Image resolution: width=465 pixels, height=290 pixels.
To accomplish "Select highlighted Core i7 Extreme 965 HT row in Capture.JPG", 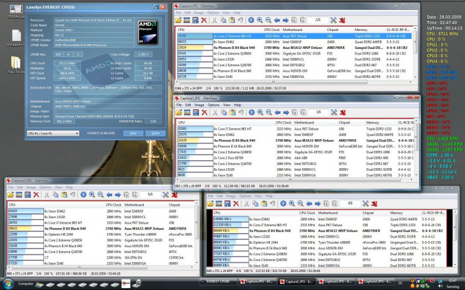I will [x=294, y=36].
